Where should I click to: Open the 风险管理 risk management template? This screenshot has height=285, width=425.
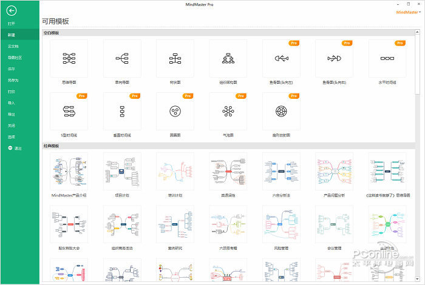point(281,224)
